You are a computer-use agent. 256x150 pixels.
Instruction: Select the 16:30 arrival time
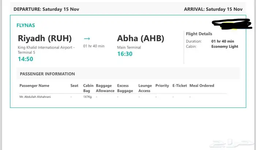point(125,53)
